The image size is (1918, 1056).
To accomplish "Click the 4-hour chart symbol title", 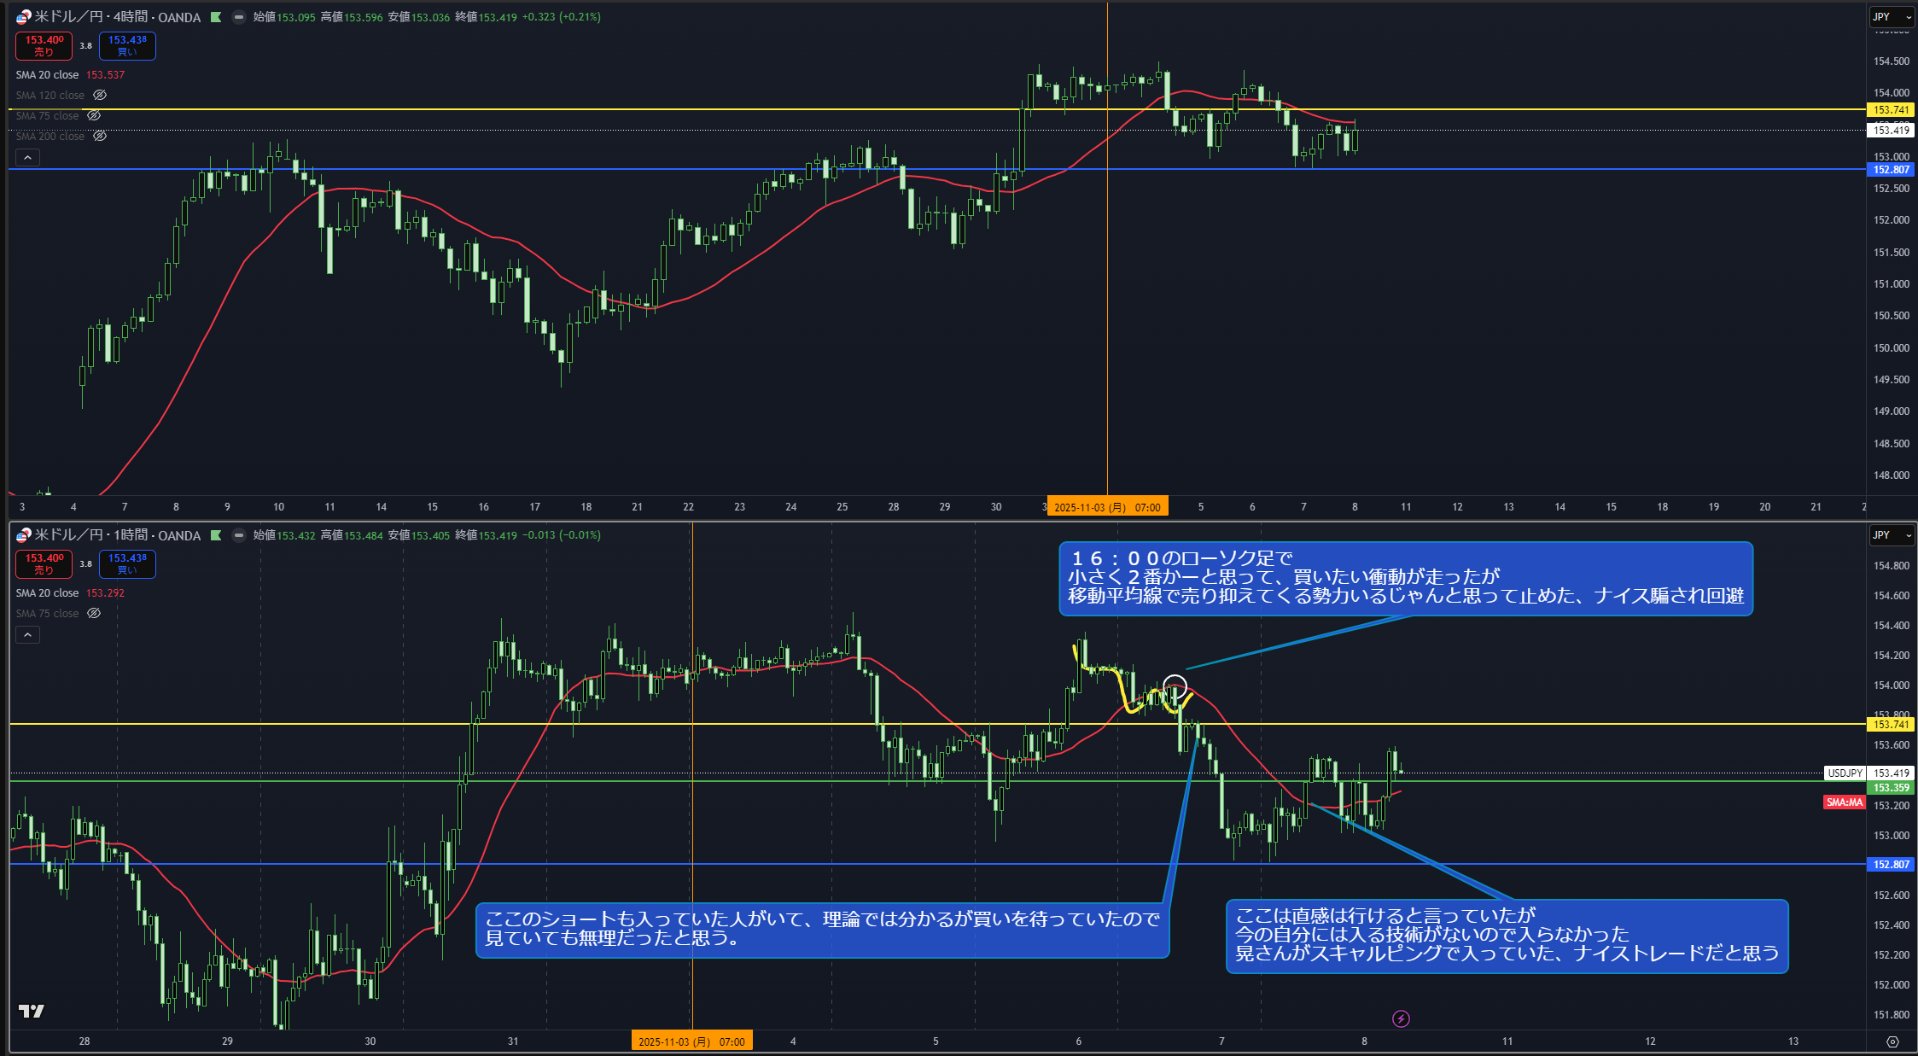I will [117, 17].
